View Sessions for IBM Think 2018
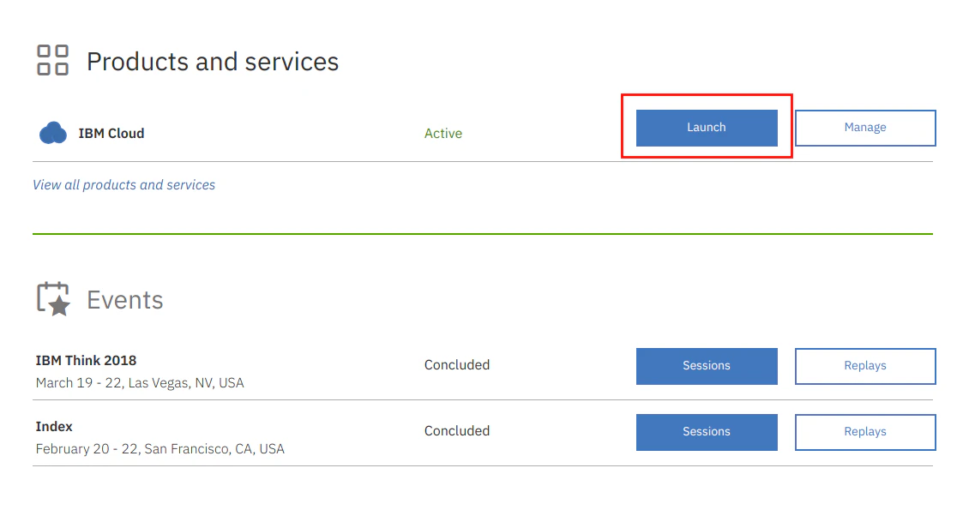 point(707,366)
